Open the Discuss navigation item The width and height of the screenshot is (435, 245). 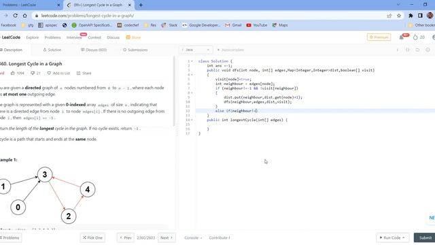point(114,37)
